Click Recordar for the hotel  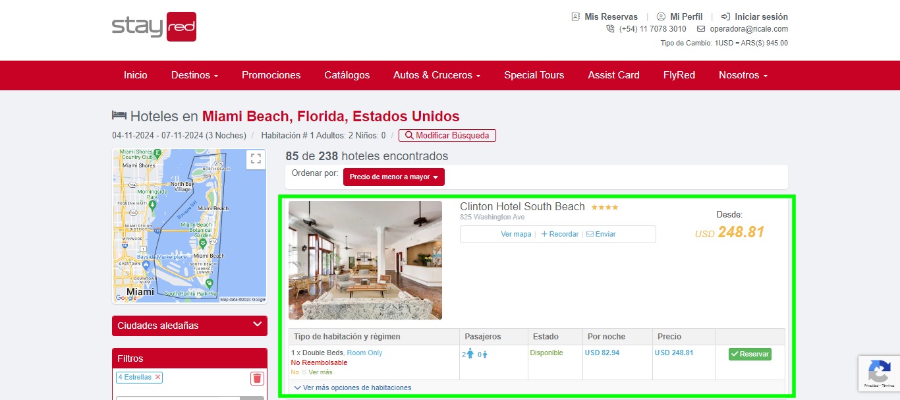coord(559,234)
